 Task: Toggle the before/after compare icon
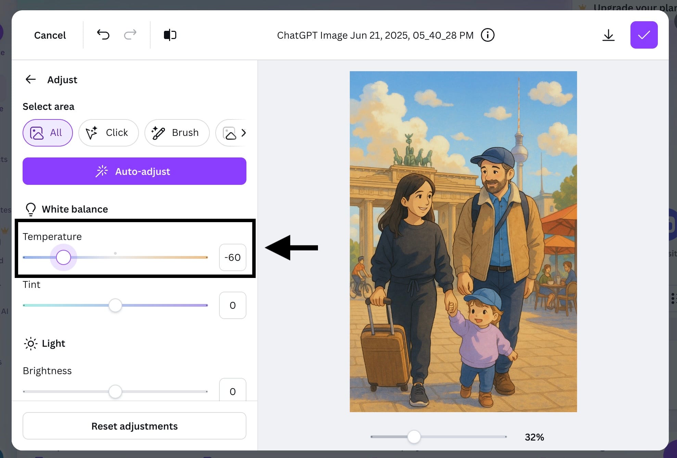170,35
